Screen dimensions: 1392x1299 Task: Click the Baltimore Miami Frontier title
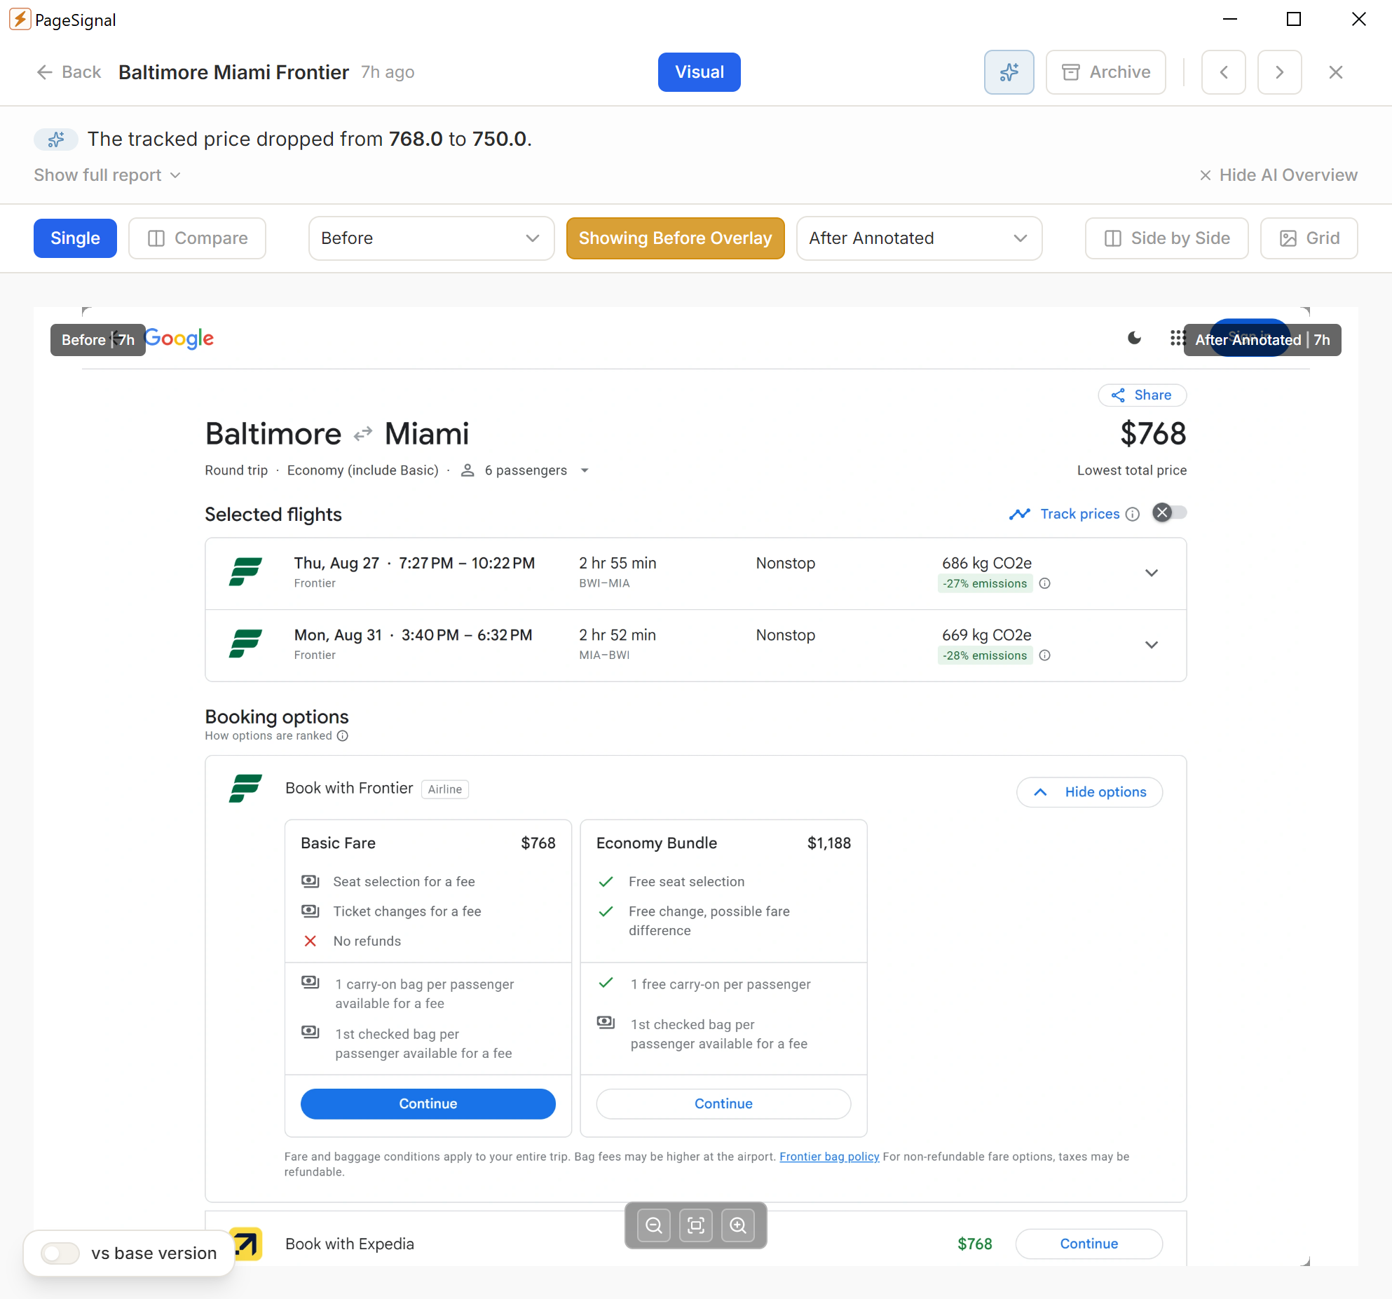[x=233, y=72]
